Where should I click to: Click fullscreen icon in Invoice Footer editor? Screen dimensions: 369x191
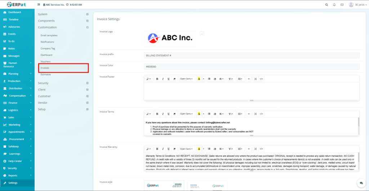coord(255,79)
